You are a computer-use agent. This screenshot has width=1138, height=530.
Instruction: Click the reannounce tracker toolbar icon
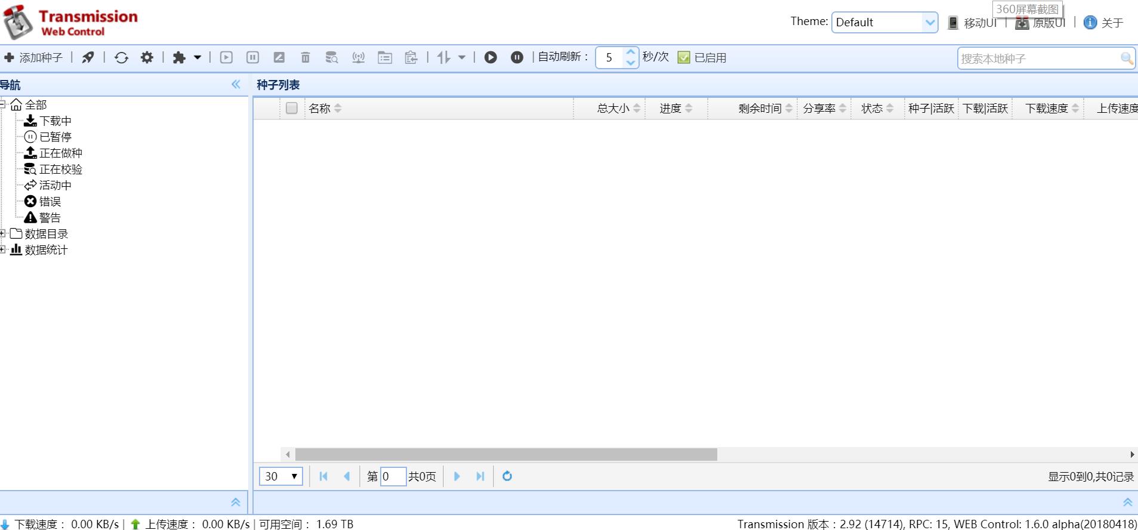[358, 57]
